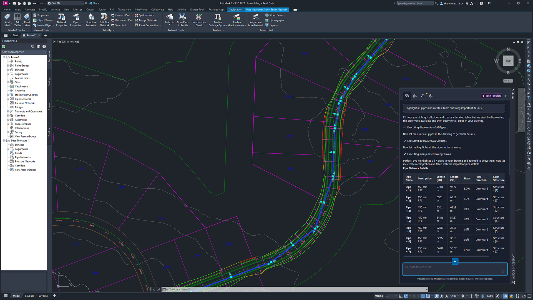This screenshot has width=533, height=300.
Task: Open the assistant history clock icon
Action: (x=423, y=96)
